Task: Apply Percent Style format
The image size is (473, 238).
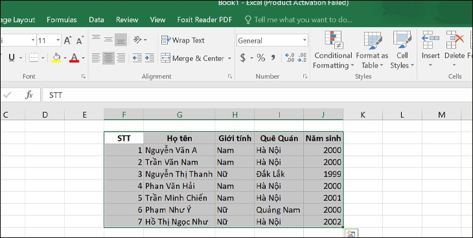Action: [x=261, y=57]
